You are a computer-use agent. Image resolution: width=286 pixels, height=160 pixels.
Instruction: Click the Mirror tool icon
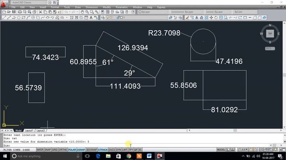[197, 18]
